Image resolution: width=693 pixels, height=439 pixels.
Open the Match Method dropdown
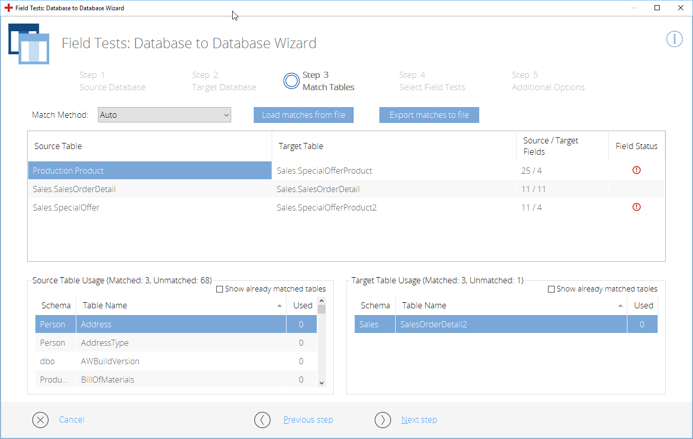pos(165,115)
